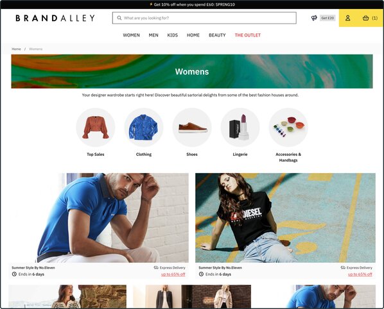Screen dimensions: 384x309
Task: Open the user account icon
Action: click(347, 18)
